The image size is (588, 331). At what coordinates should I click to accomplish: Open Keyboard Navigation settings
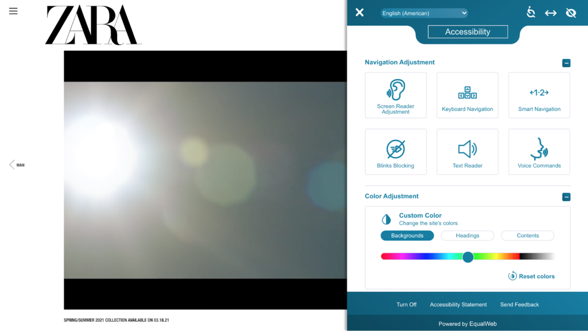click(x=467, y=95)
